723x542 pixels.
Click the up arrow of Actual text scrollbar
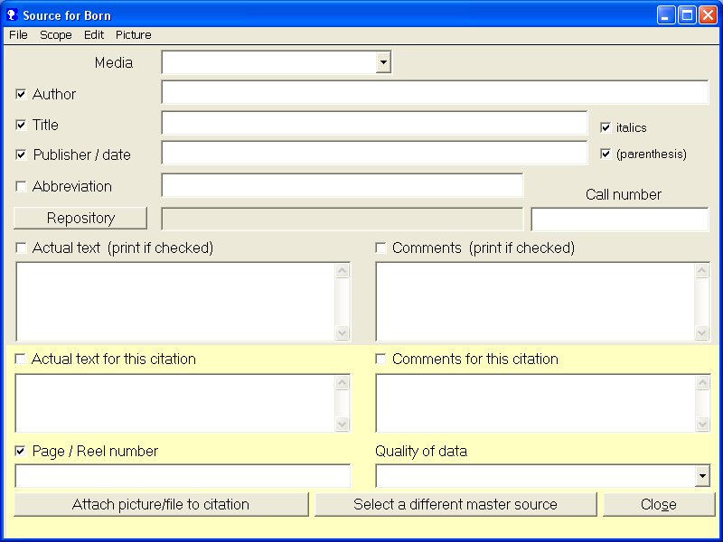pos(343,270)
